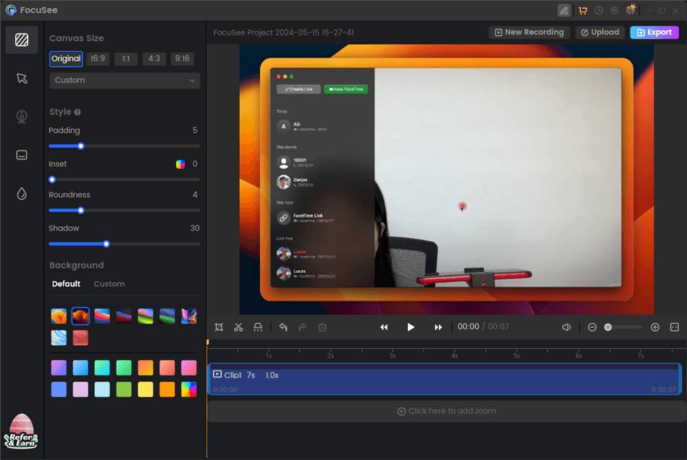Click the Style help question mark
The width and height of the screenshot is (687, 460).
pyautogui.click(x=78, y=112)
